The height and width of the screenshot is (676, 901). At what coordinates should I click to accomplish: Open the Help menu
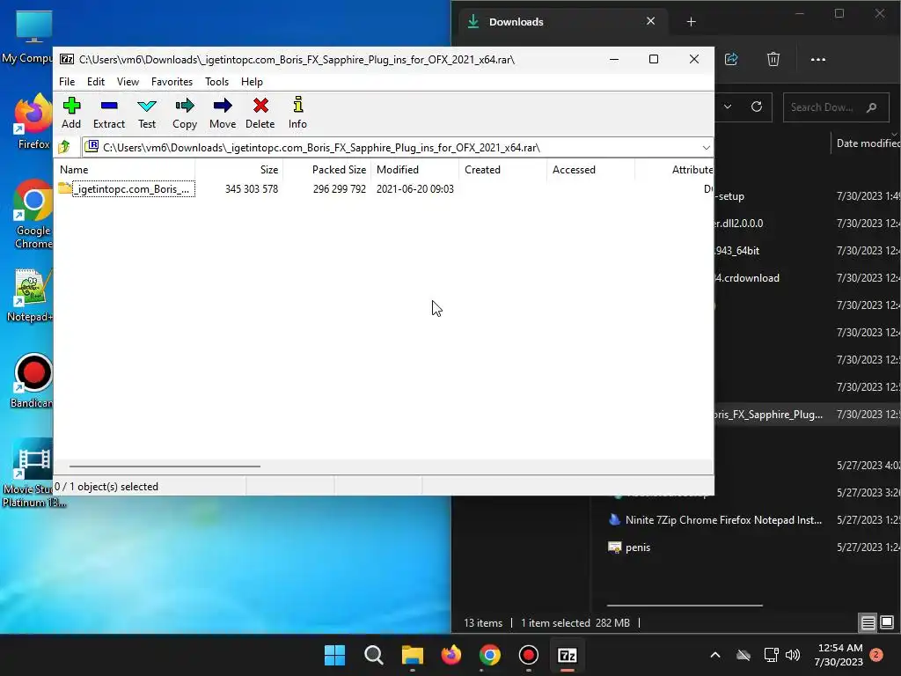tap(252, 82)
